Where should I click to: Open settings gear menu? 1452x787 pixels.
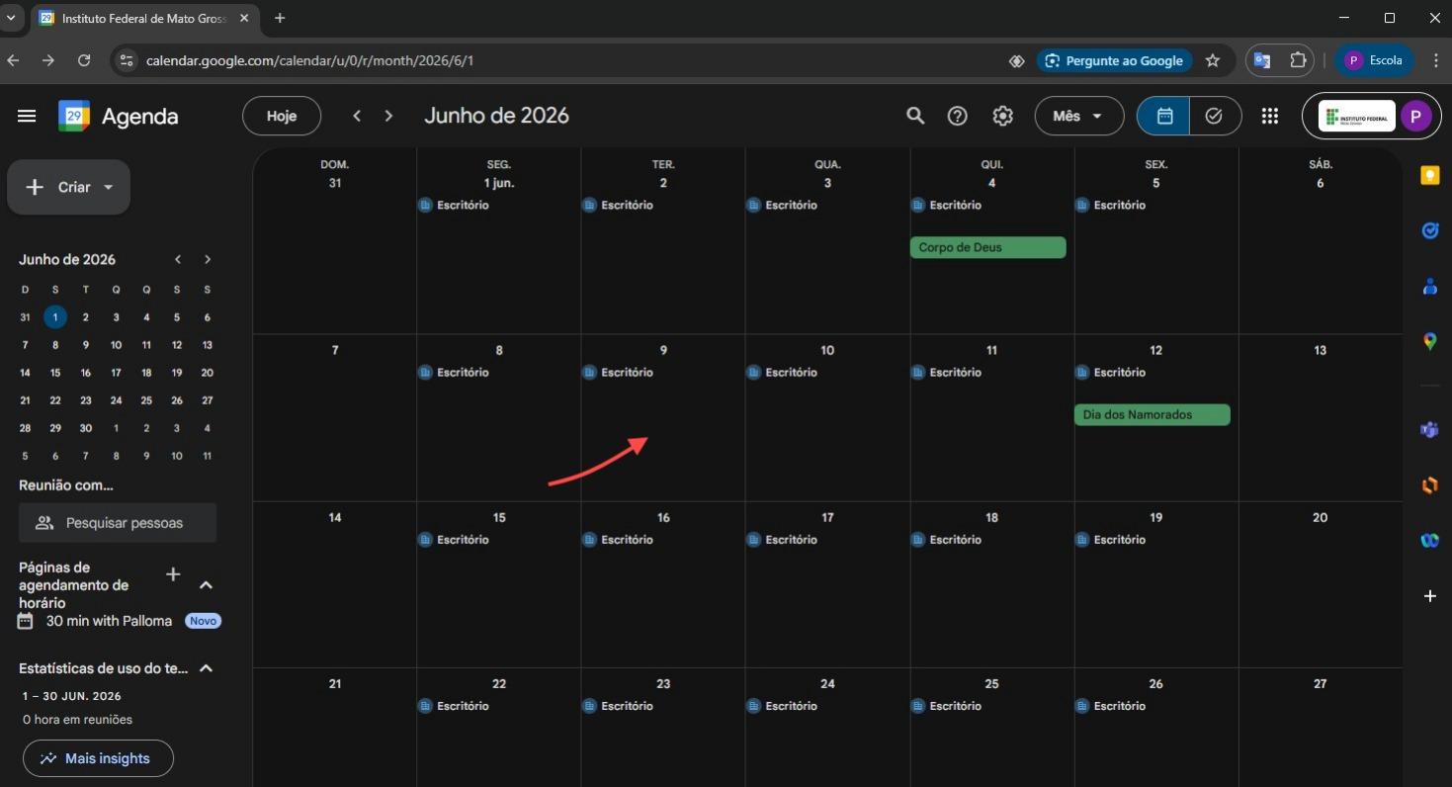1002,116
